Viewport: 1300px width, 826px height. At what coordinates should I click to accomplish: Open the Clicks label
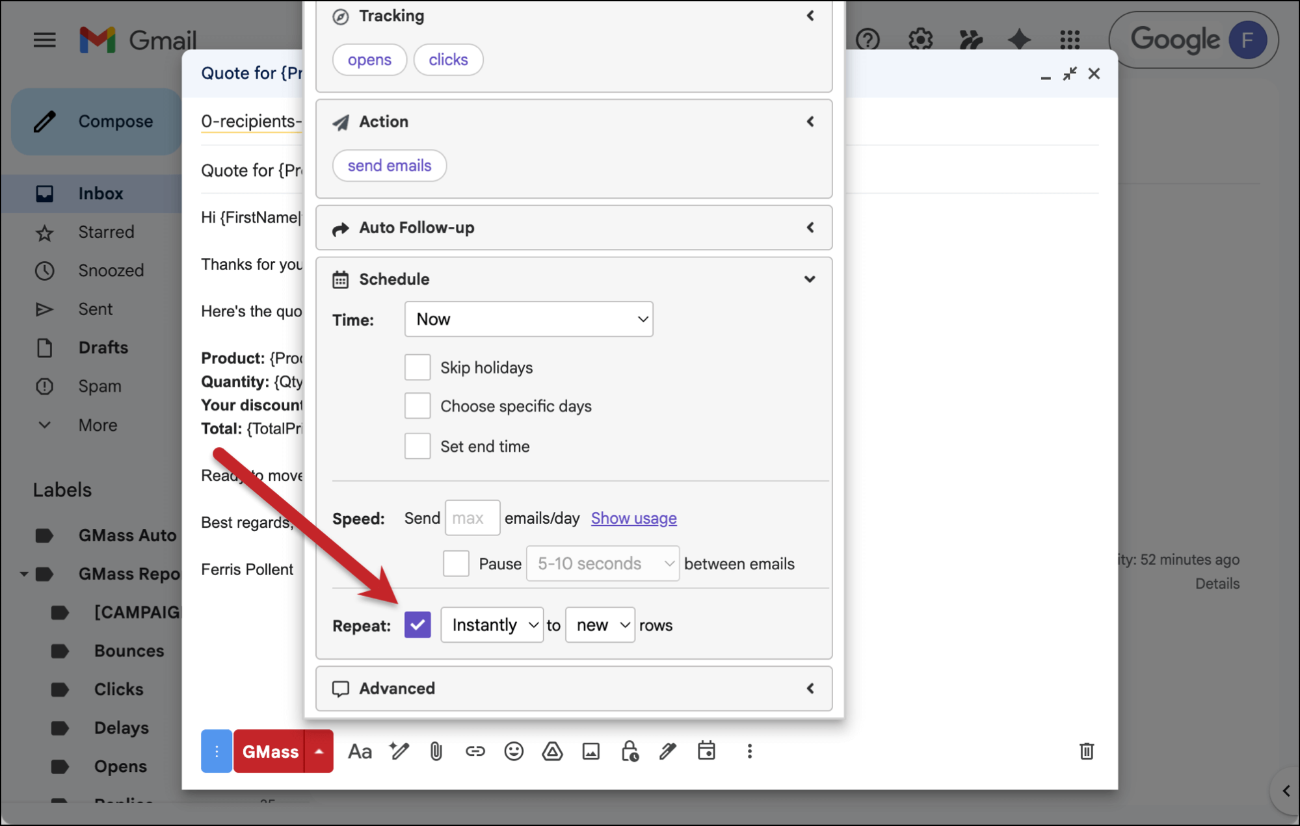[118, 689]
